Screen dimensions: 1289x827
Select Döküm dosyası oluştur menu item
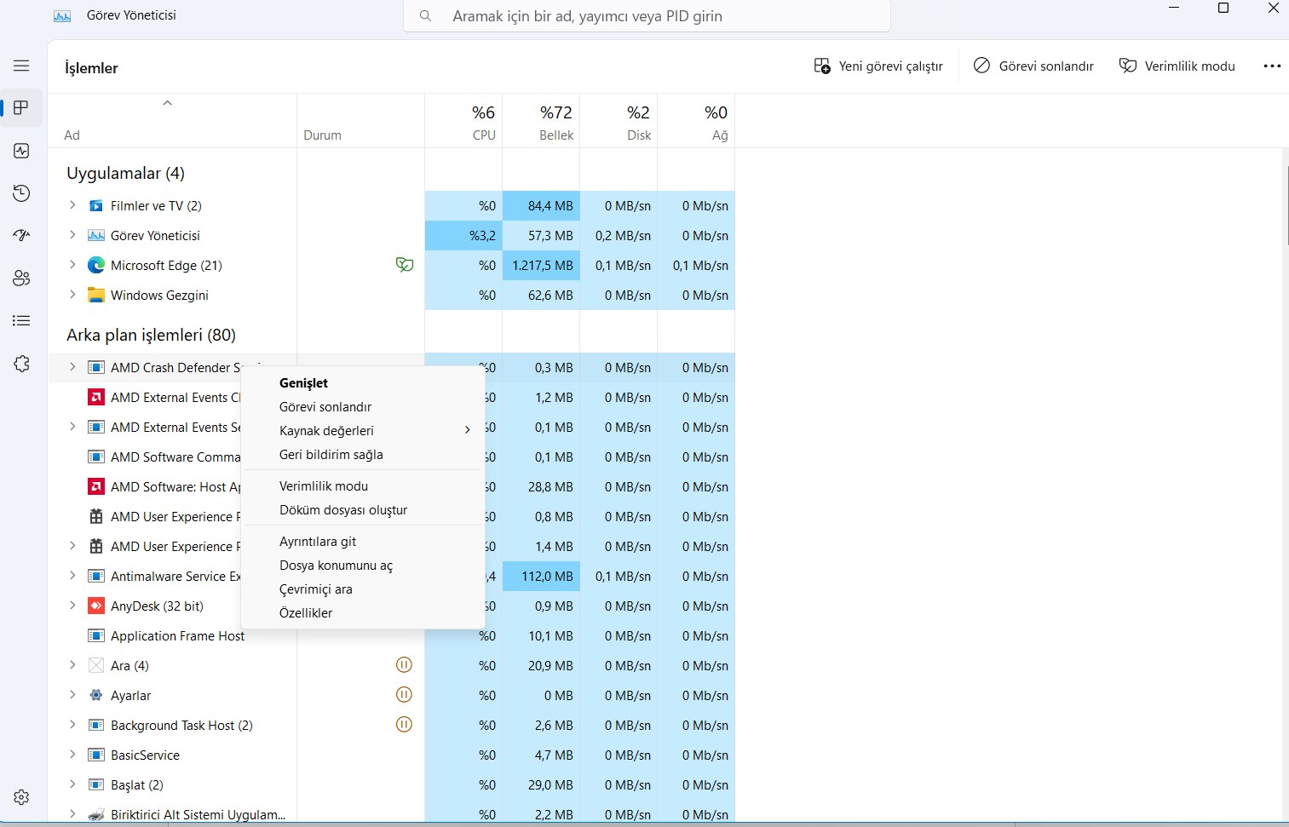[363, 510]
